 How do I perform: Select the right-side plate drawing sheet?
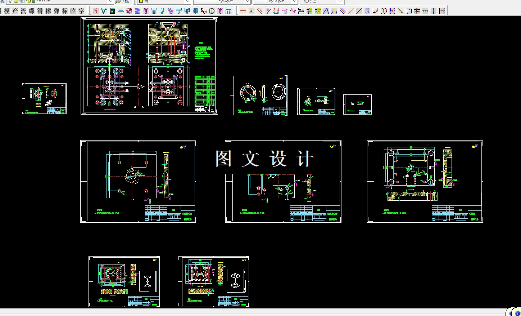click(425, 181)
